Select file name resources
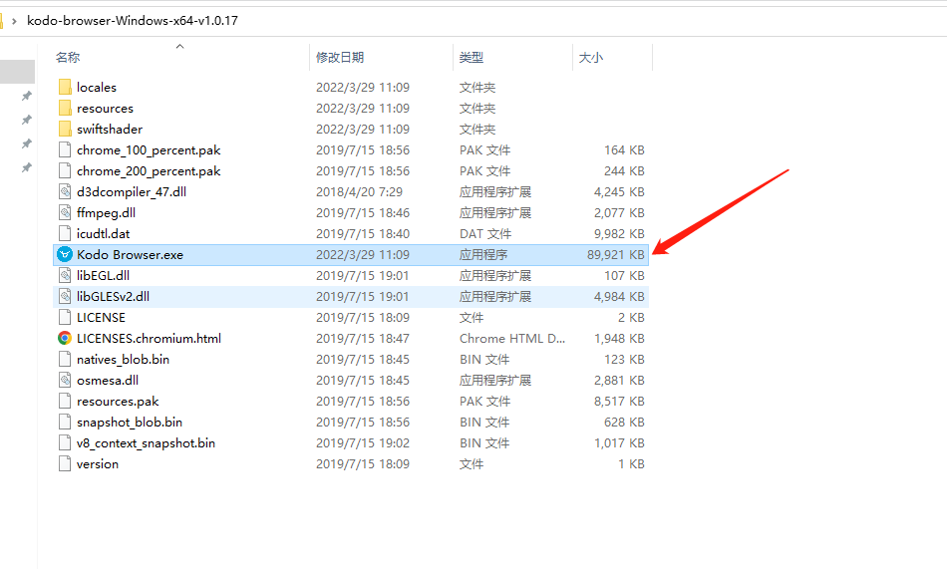The height and width of the screenshot is (569, 947). (x=105, y=109)
